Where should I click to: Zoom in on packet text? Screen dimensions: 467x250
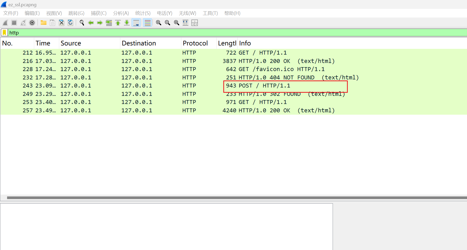click(158, 23)
